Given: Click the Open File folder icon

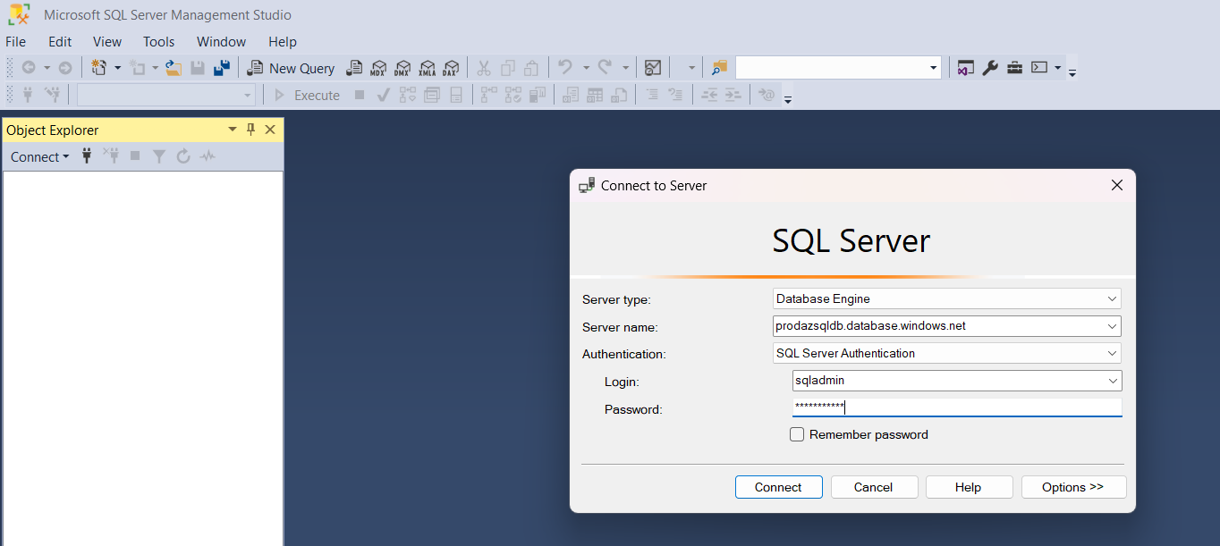Looking at the screenshot, I should pos(174,68).
